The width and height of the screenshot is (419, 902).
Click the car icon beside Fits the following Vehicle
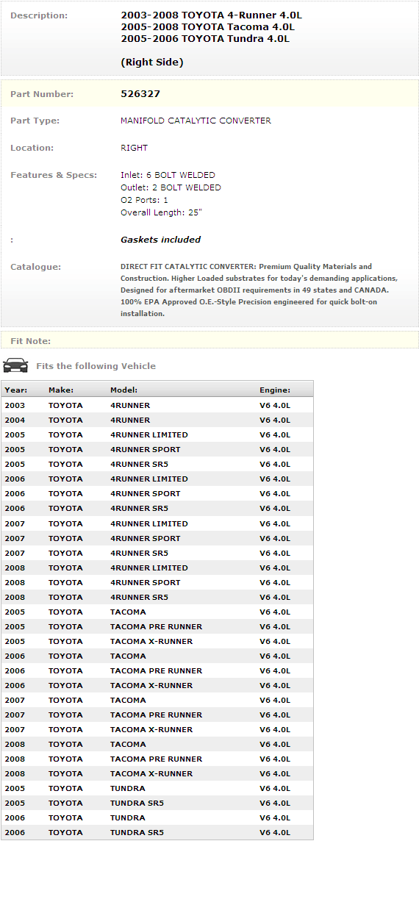pos(15,365)
